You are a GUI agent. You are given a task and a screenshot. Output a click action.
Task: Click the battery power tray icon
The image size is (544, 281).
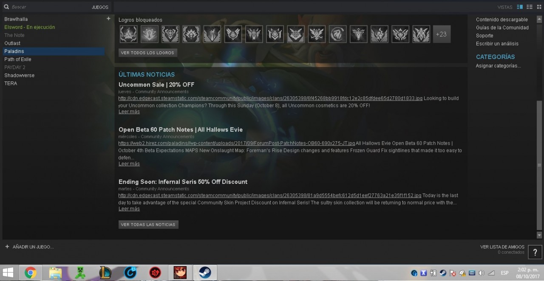pyautogui.click(x=433, y=273)
